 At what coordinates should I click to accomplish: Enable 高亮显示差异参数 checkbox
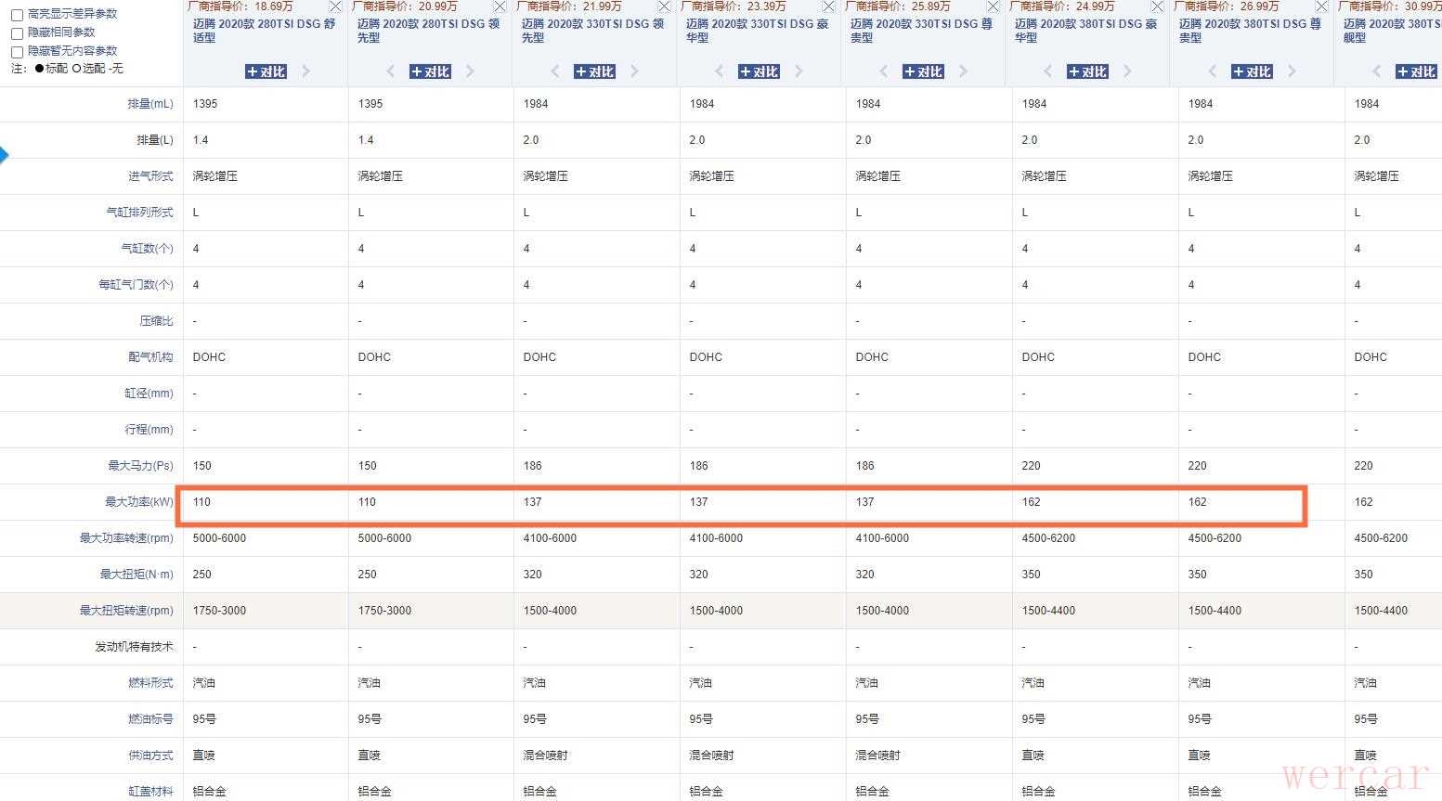(17, 15)
